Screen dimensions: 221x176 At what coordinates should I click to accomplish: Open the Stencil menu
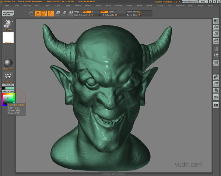coord(139,6)
